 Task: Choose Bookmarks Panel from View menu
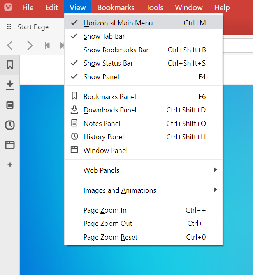click(x=144, y=96)
